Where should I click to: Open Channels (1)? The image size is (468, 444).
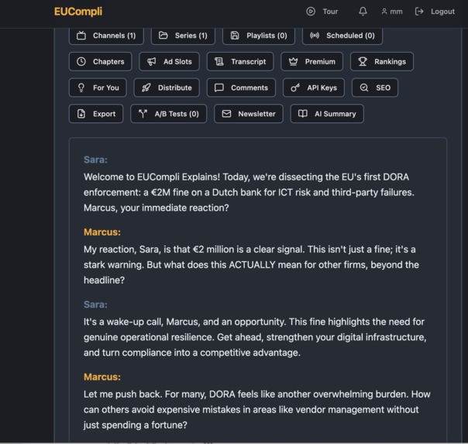106,36
